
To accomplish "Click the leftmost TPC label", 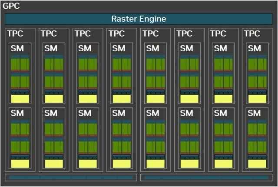I will click(15, 33).
